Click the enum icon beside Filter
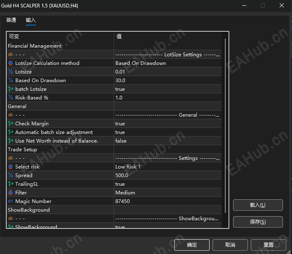The width and height of the screenshot is (292, 254). click(x=11, y=193)
